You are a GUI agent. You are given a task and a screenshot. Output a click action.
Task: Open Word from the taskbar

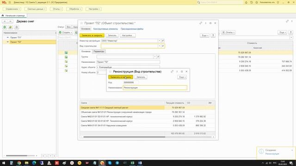(140, 163)
